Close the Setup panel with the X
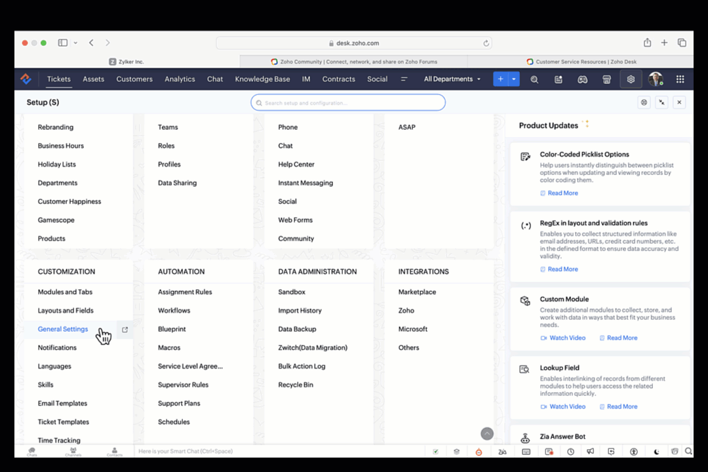708x472 pixels. coord(679,102)
